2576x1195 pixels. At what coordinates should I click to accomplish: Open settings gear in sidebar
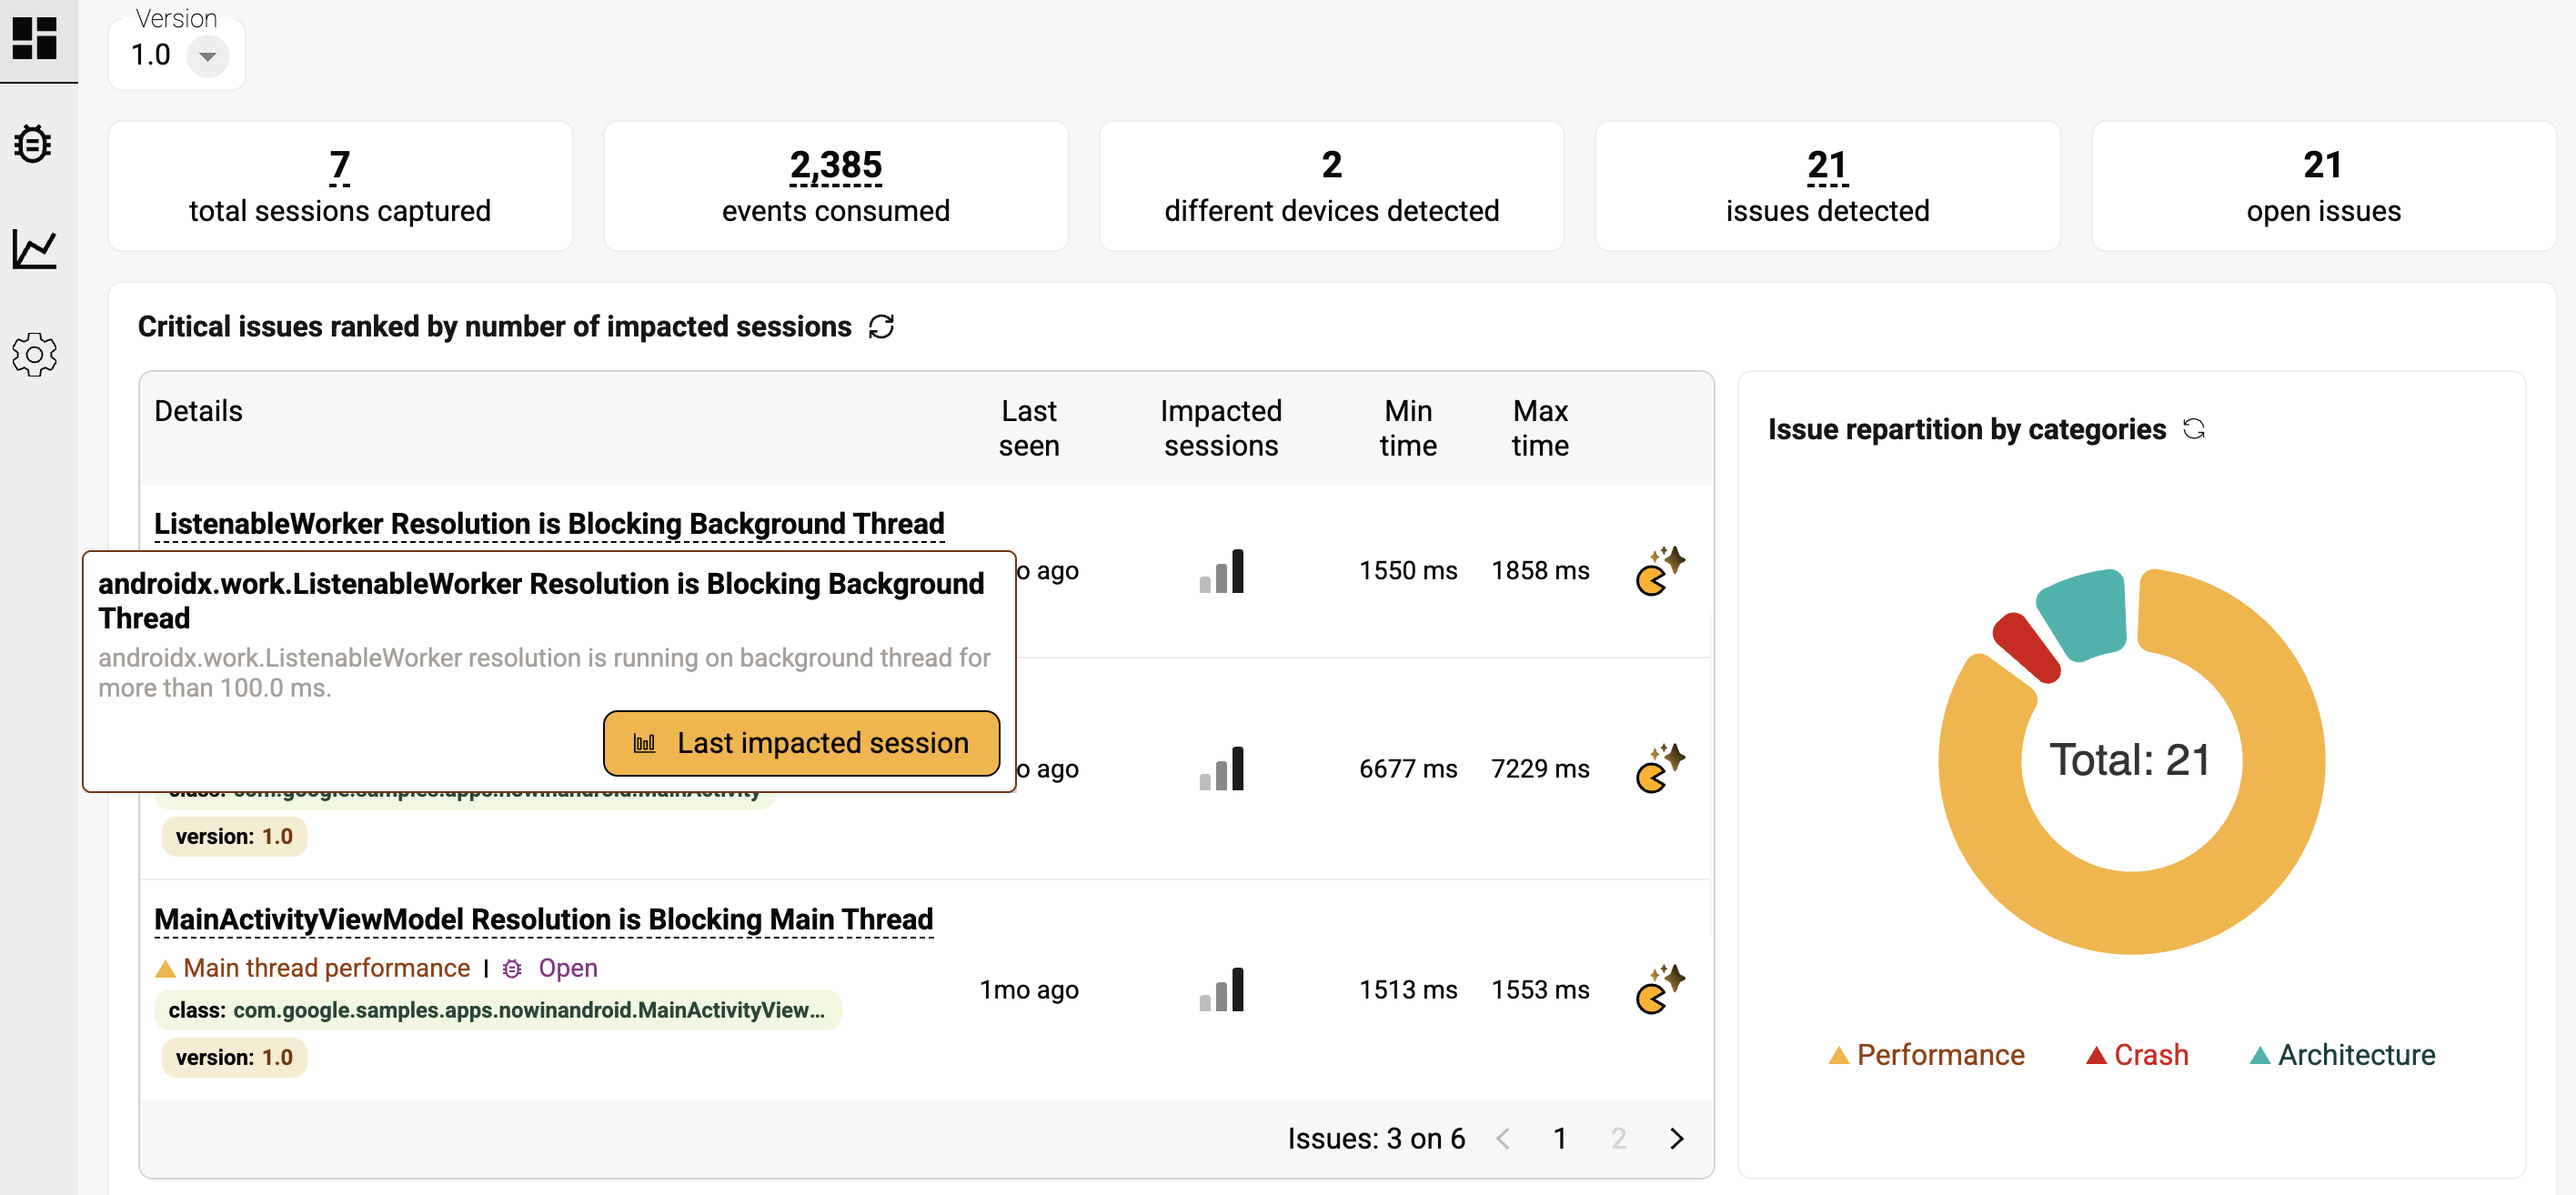point(35,354)
